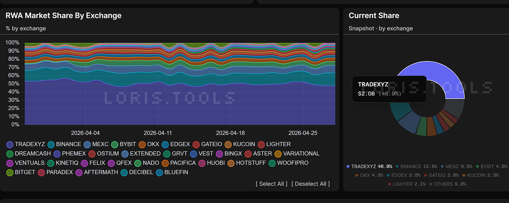Click OKX 4.3% in donut legend
509x203 pixels.
point(369,175)
